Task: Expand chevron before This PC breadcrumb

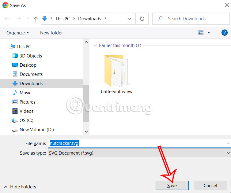Action: tap(51, 18)
